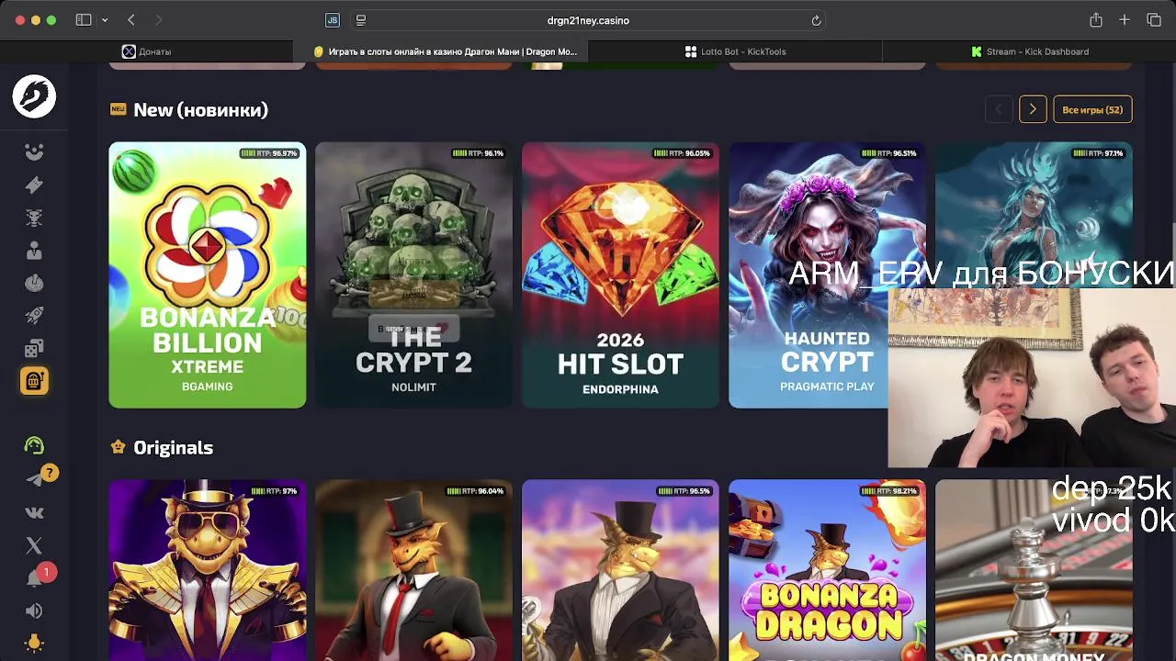Open the joystick button icon in sidebar
The height and width of the screenshot is (661, 1176).
34,283
